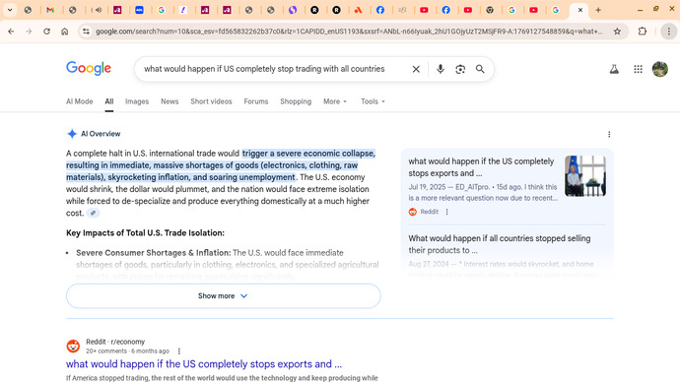Open 'what would happen if the US completely stops exports' source card
This screenshot has height=382, width=680.
tap(481, 167)
